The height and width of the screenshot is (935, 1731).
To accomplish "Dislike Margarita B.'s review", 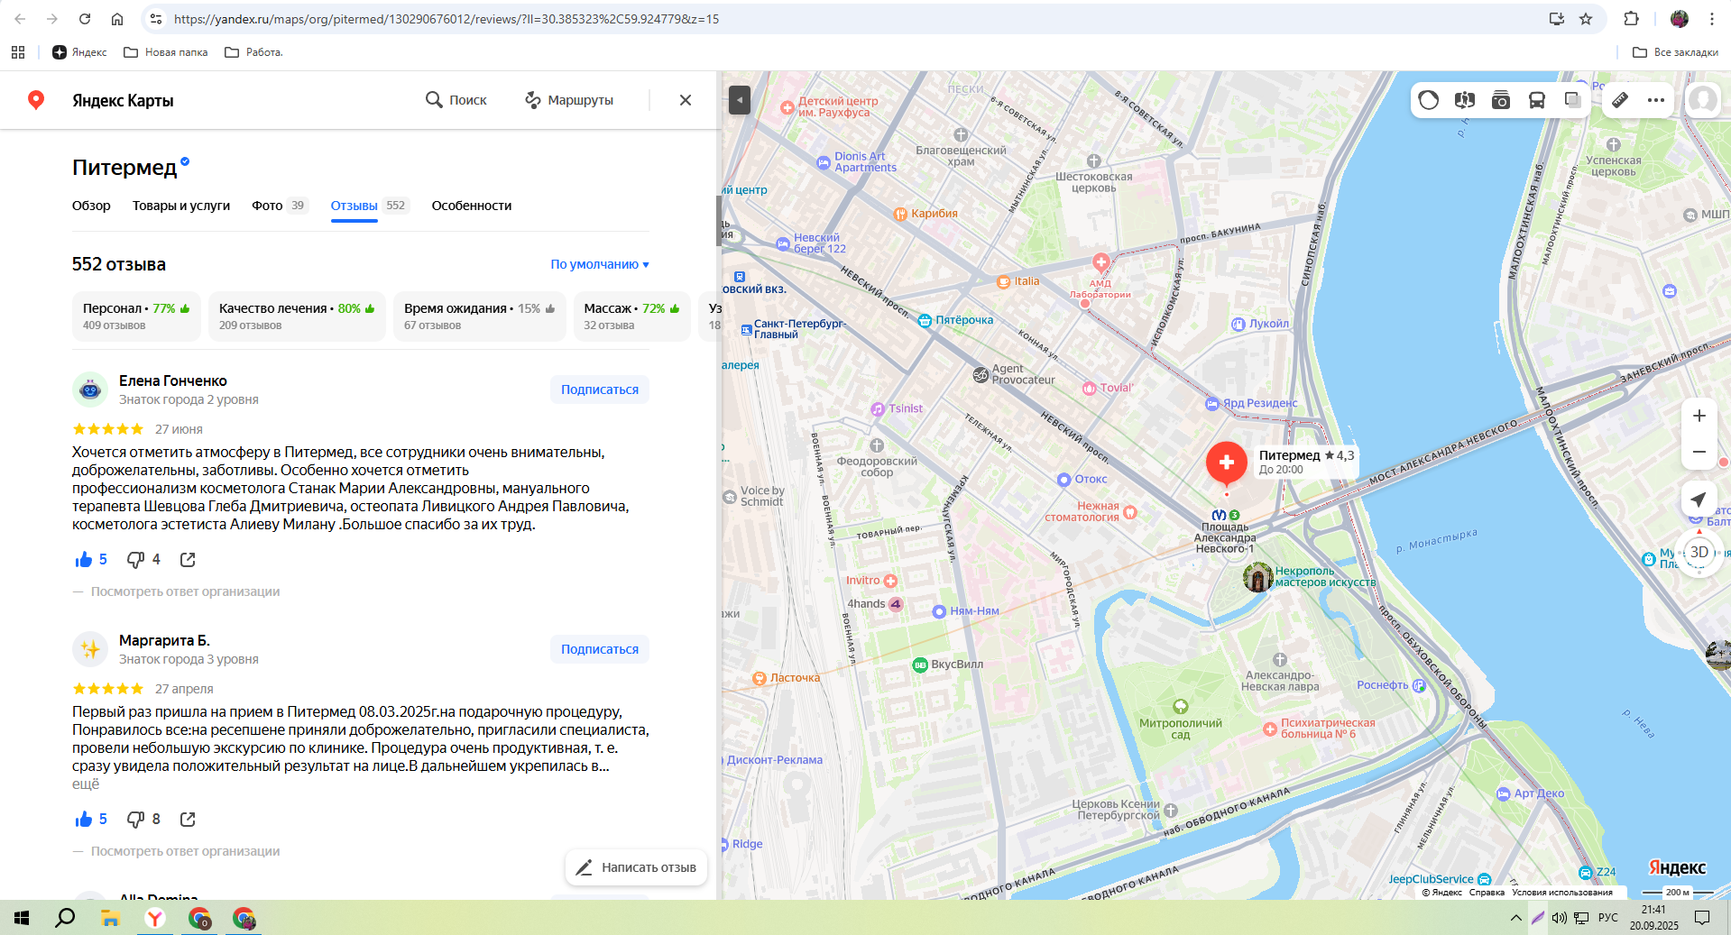I will [136, 820].
